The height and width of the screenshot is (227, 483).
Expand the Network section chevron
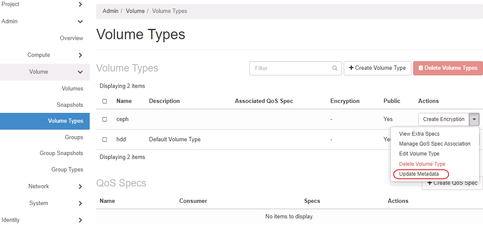(80, 187)
